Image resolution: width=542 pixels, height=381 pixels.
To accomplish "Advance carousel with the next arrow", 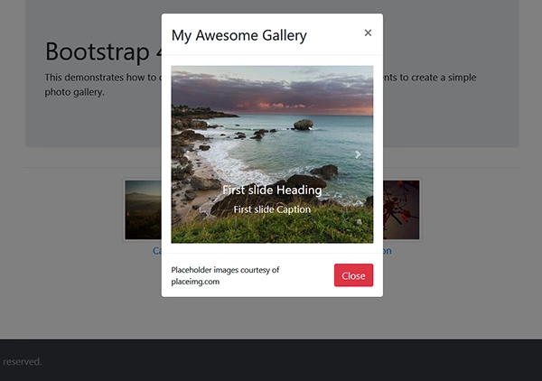I will (x=358, y=154).
